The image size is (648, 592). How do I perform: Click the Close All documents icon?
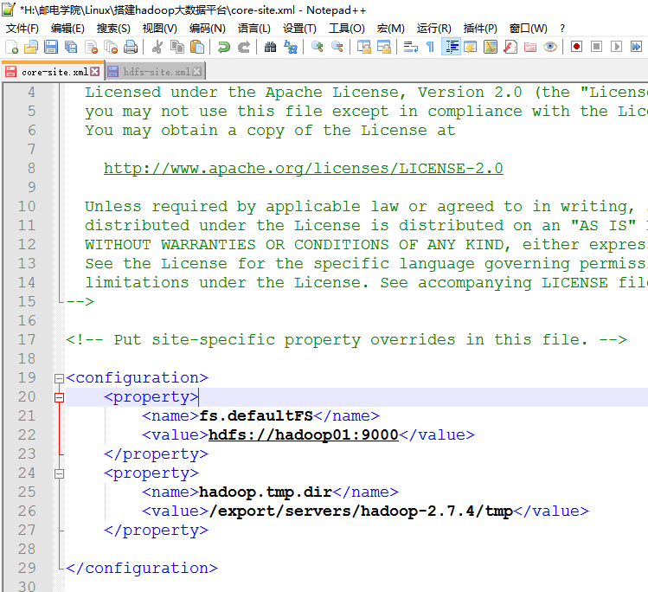coord(111,47)
